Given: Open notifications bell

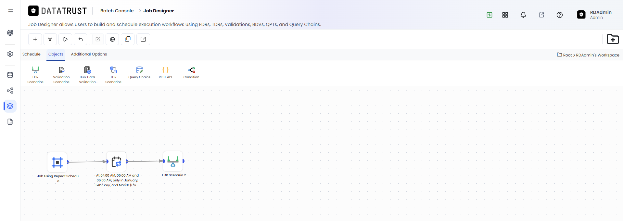Looking at the screenshot, I should (523, 15).
